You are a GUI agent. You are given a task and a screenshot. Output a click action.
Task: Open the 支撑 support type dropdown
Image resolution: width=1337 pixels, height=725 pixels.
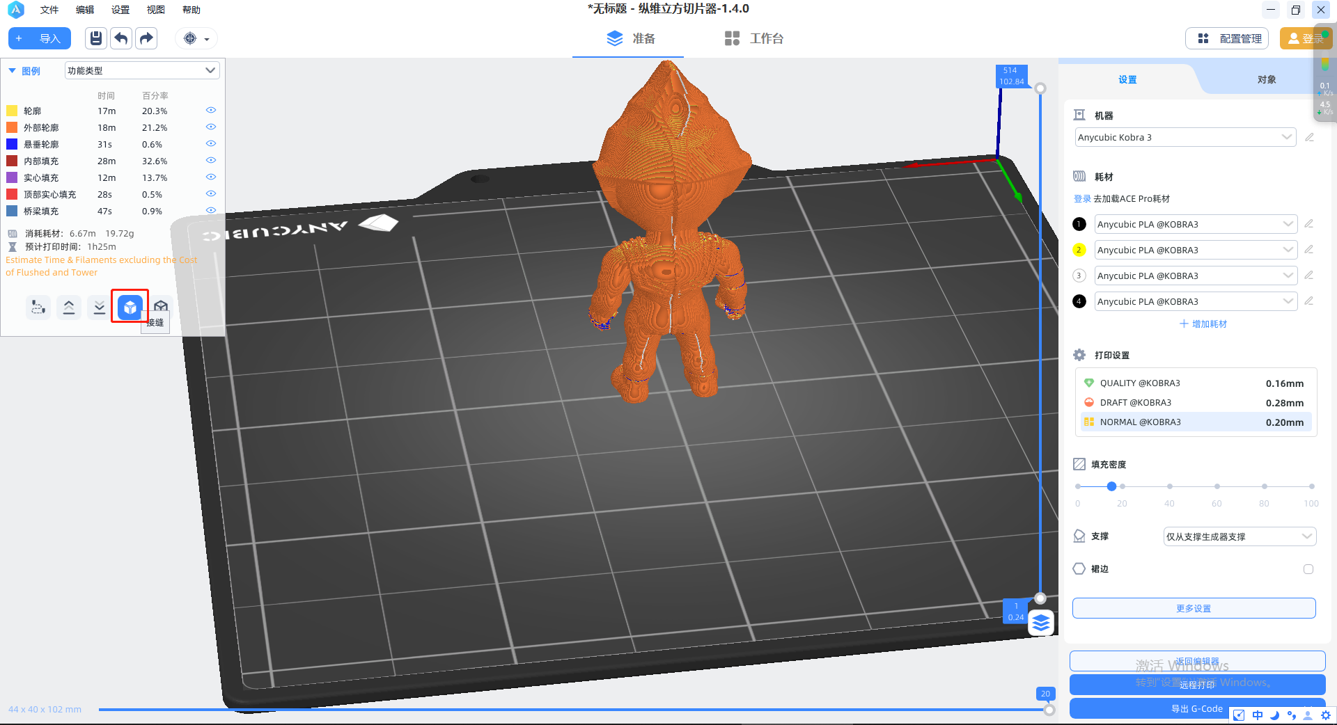click(x=1240, y=536)
